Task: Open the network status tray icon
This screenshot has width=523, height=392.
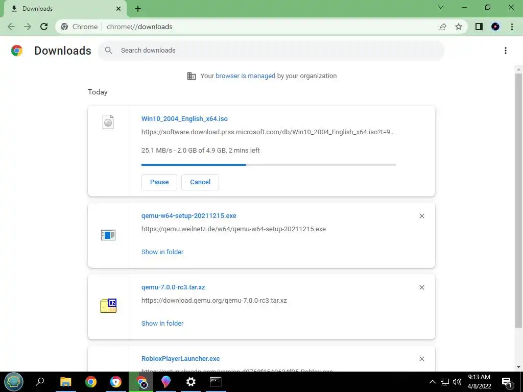Action: pos(445,382)
